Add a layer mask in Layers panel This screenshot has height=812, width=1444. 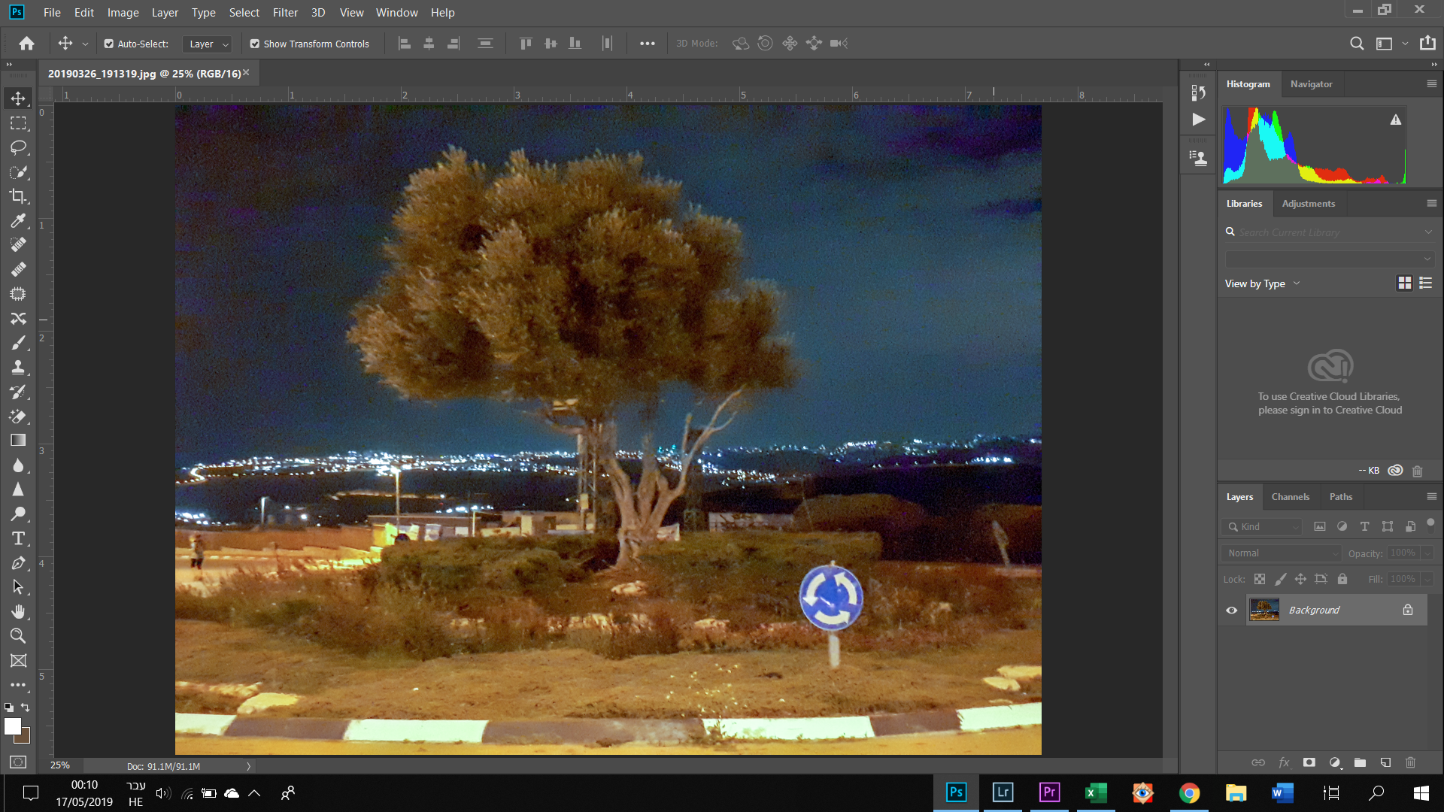(1309, 762)
